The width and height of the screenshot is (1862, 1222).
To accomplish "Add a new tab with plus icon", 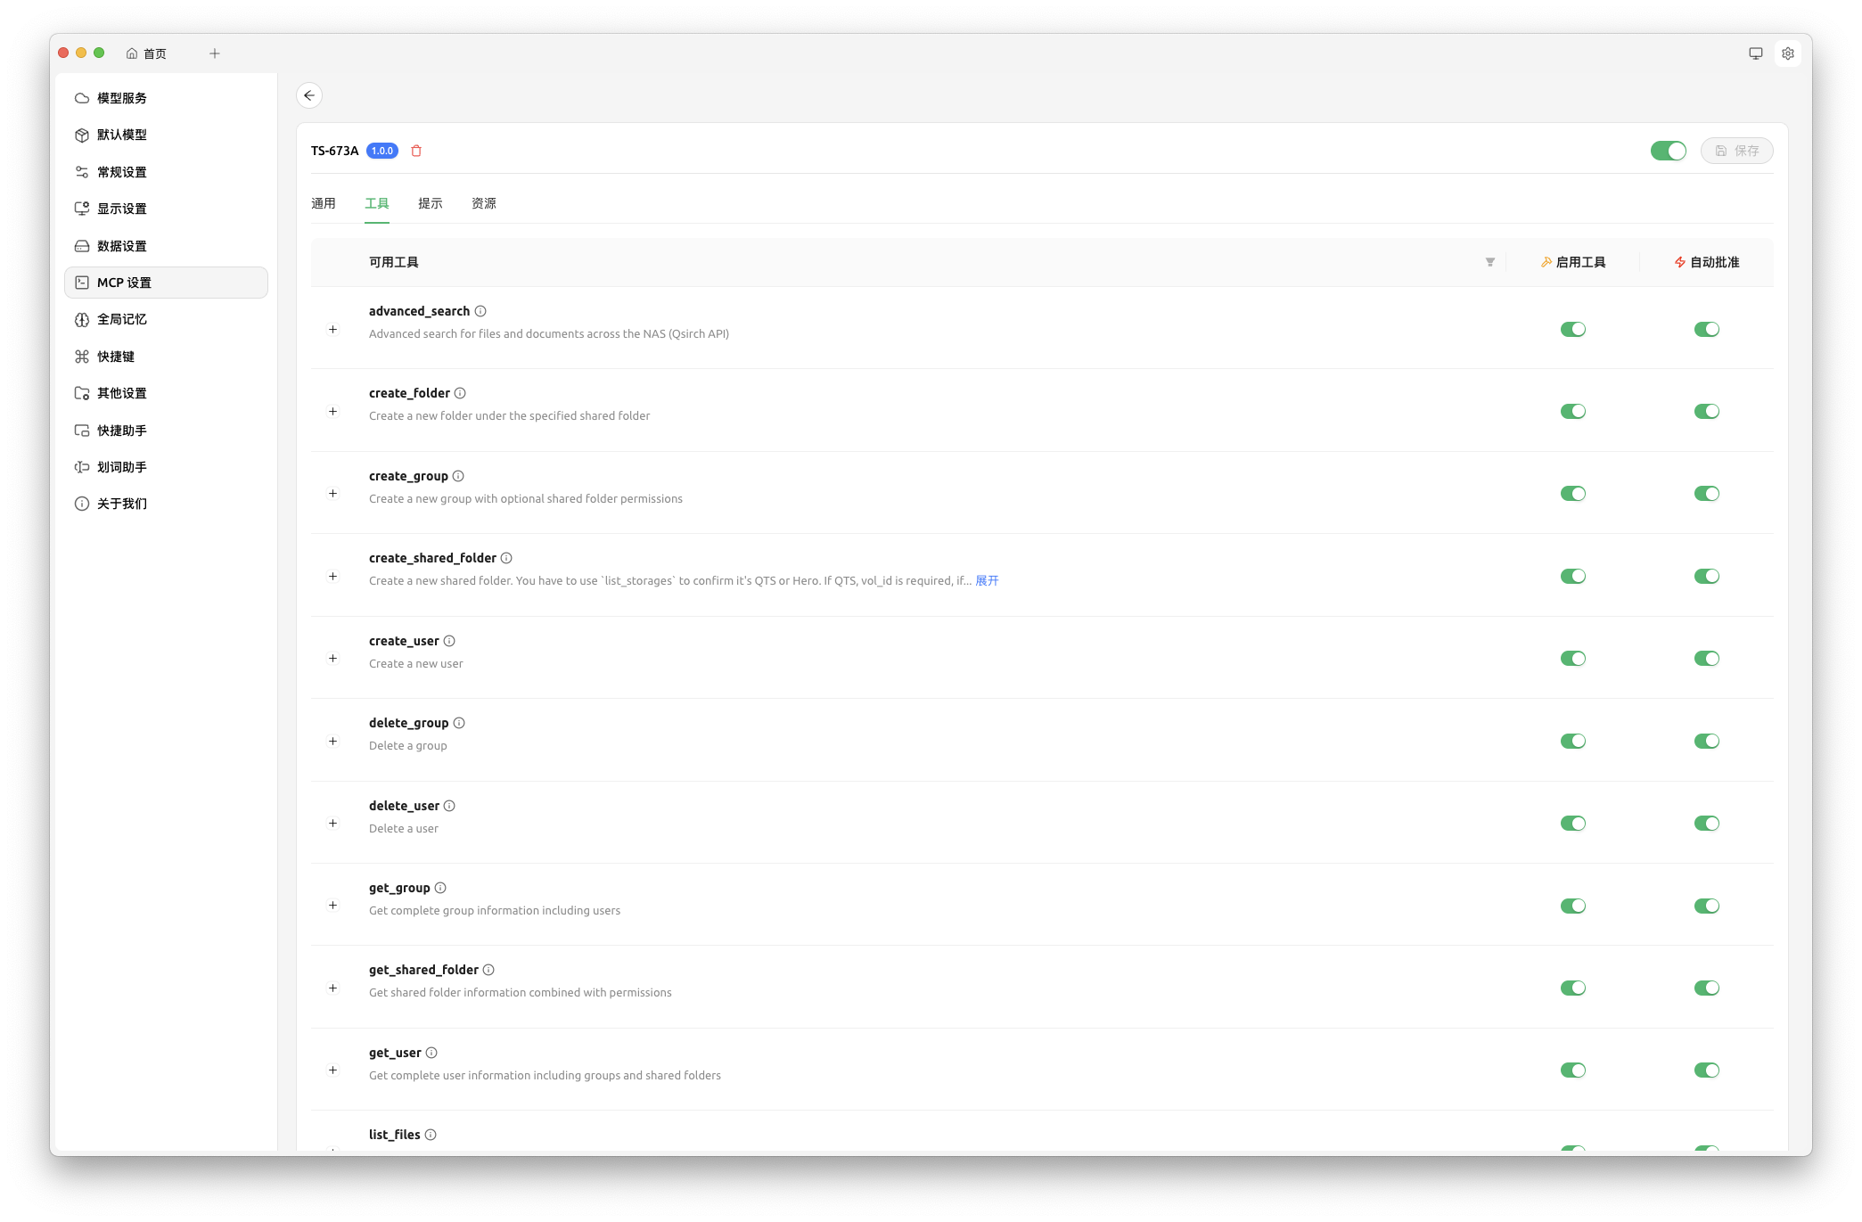I will (215, 53).
